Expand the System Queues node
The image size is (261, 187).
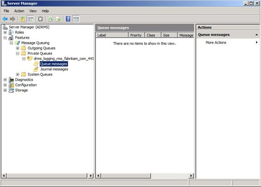(18, 74)
